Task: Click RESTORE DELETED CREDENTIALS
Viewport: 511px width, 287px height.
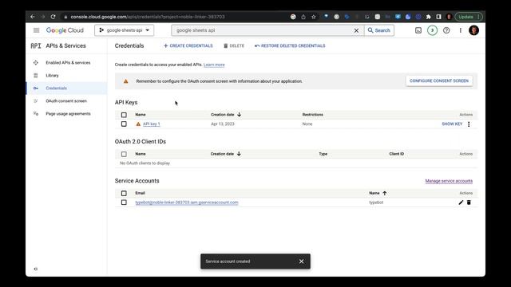Action: tap(290, 46)
